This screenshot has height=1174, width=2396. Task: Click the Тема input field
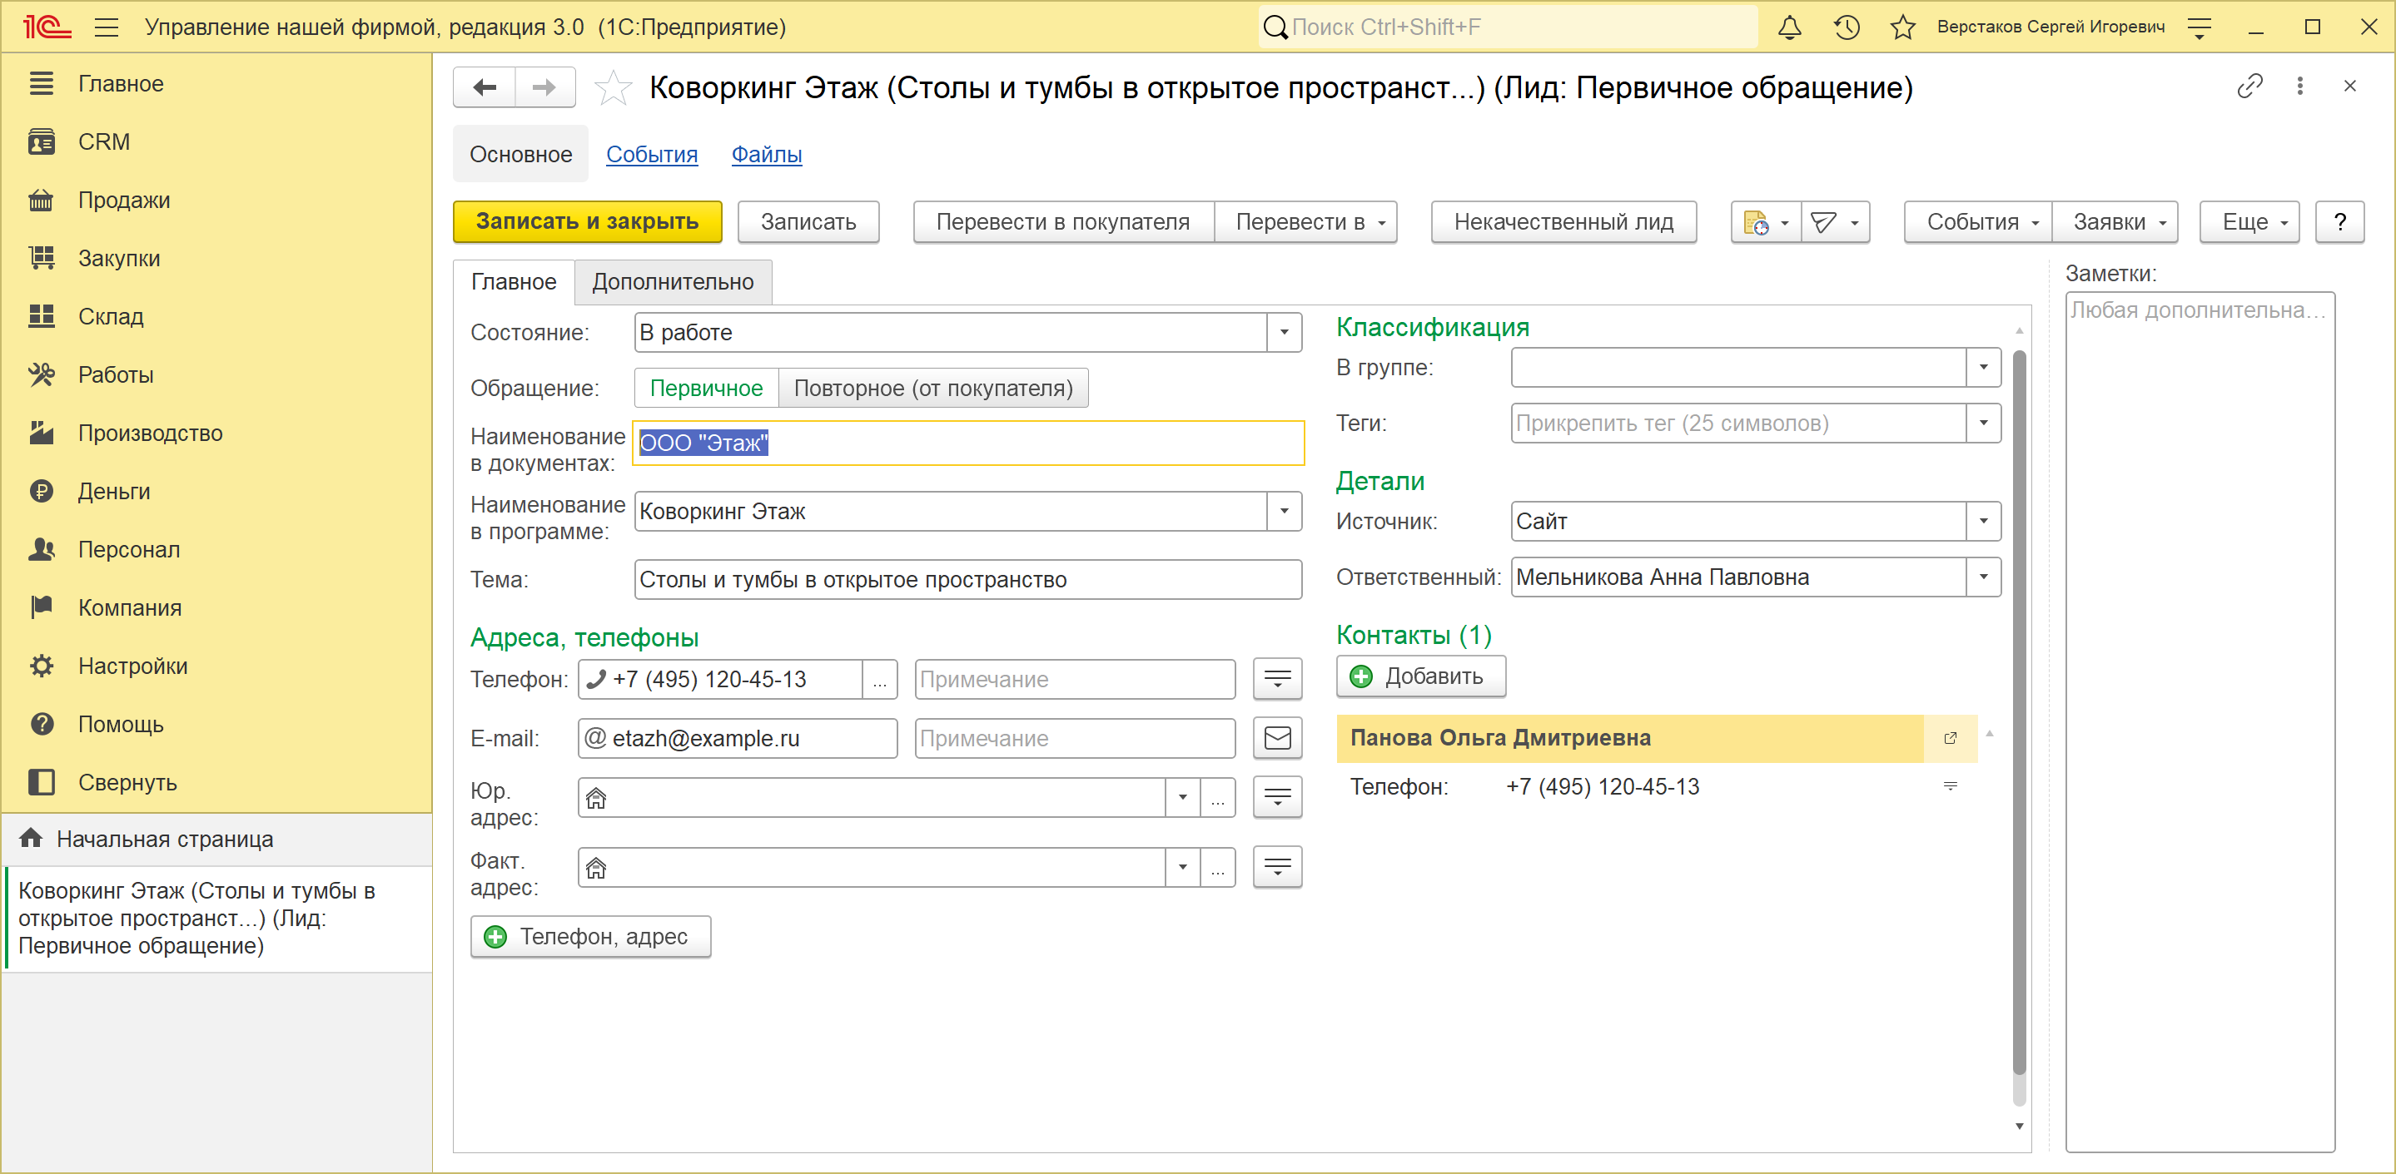[967, 580]
